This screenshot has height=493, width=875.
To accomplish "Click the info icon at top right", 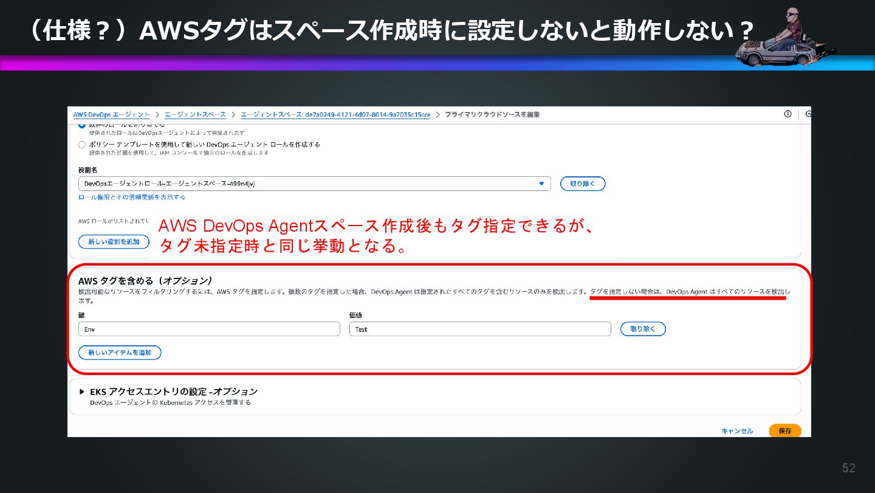I will 788,114.
